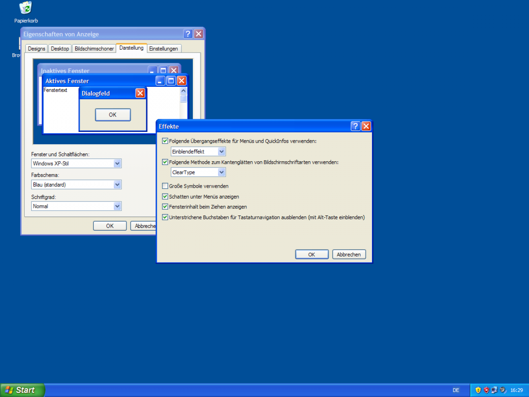Screen dimensions: 529x397
Task: Close the Eigenschaften von Anzeige window
Action: (199, 34)
